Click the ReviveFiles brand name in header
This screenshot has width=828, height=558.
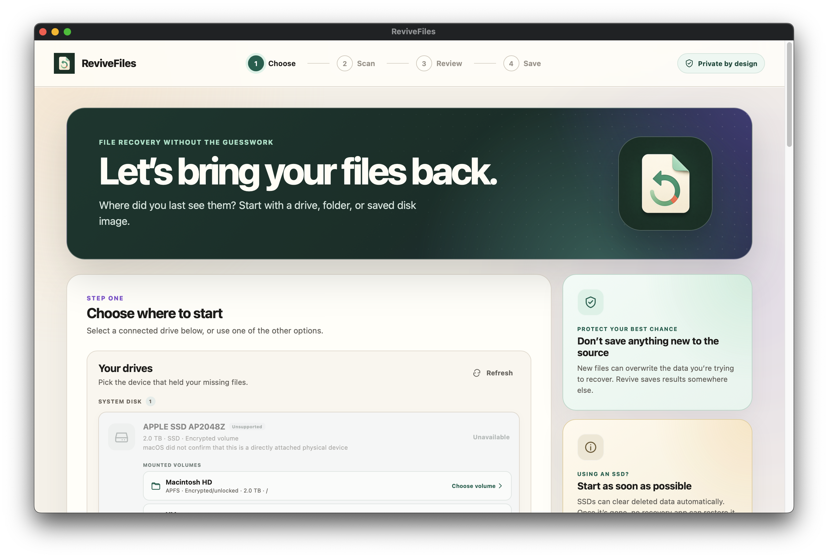click(x=109, y=63)
